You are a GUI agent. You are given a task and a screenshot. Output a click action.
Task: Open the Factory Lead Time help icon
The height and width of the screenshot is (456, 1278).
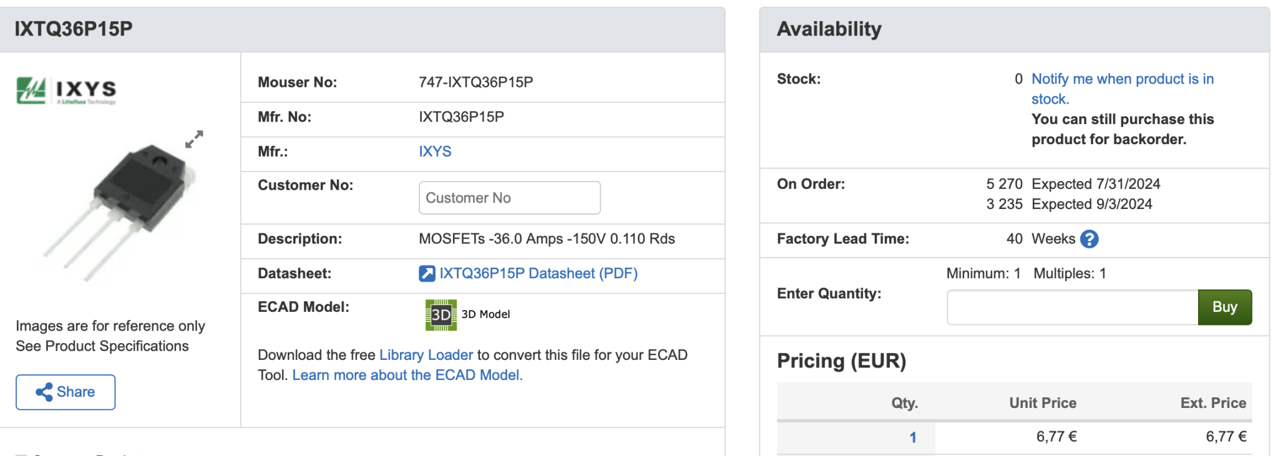coord(1090,239)
